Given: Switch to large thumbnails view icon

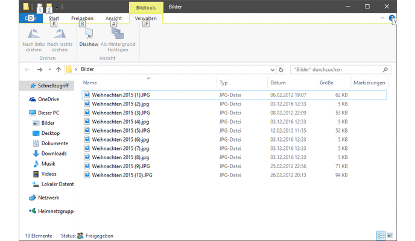Looking at the screenshot, I should click(390, 236).
